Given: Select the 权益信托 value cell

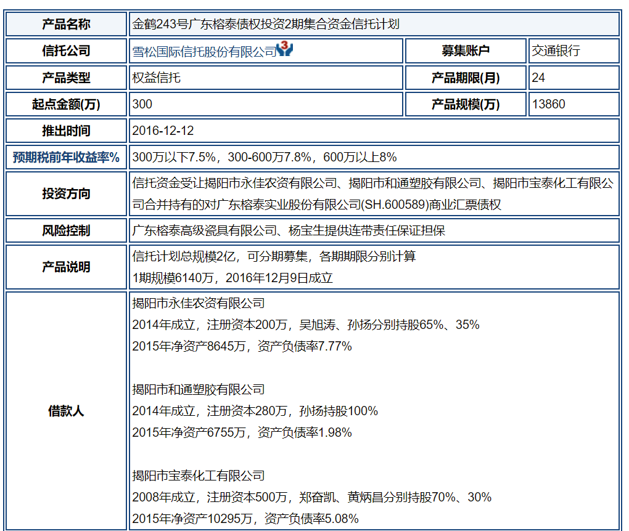Looking at the screenshot, I should [152, 78].
